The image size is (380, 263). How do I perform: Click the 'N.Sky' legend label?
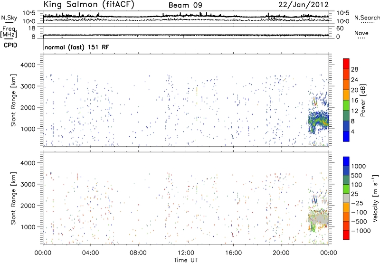tap(9, 18)
